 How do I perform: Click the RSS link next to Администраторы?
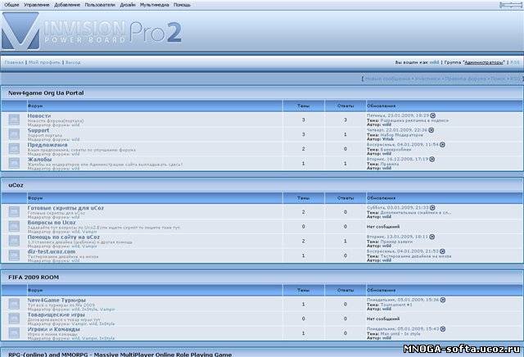515,62
